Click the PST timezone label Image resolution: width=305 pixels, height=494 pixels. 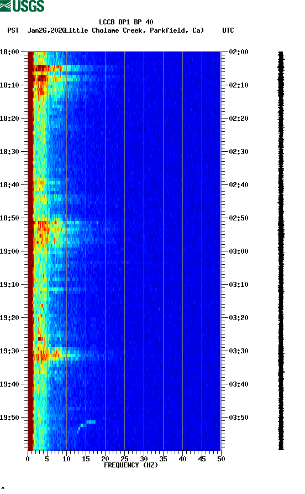13,30
